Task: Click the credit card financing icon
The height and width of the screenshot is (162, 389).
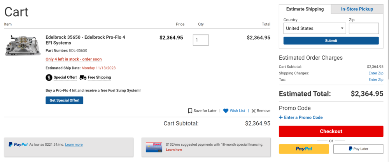Action: coord(154,147)
